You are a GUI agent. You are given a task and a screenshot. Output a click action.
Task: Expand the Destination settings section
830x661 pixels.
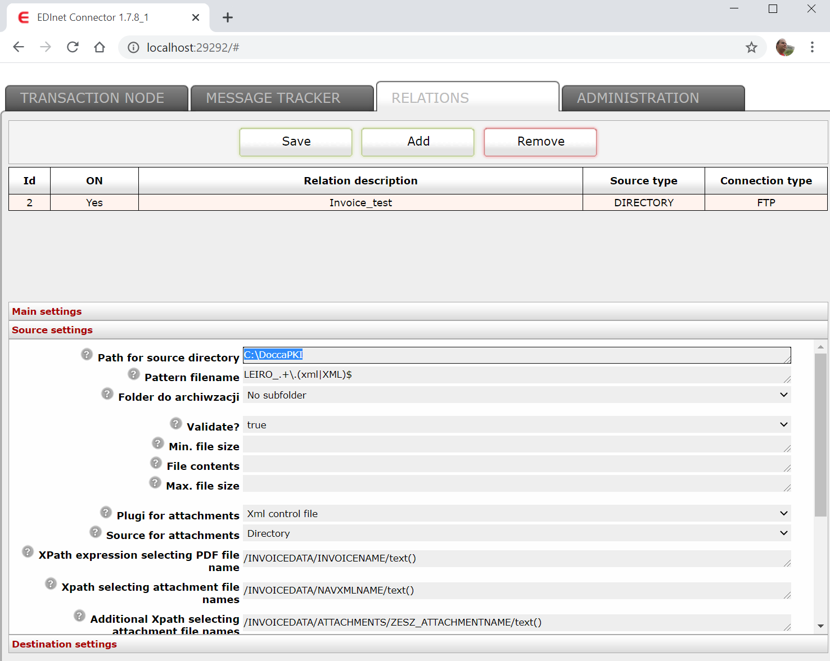point(418,644)
